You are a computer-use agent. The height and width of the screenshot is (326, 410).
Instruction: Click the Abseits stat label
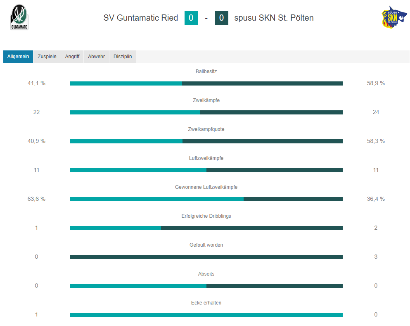point(206,274)
